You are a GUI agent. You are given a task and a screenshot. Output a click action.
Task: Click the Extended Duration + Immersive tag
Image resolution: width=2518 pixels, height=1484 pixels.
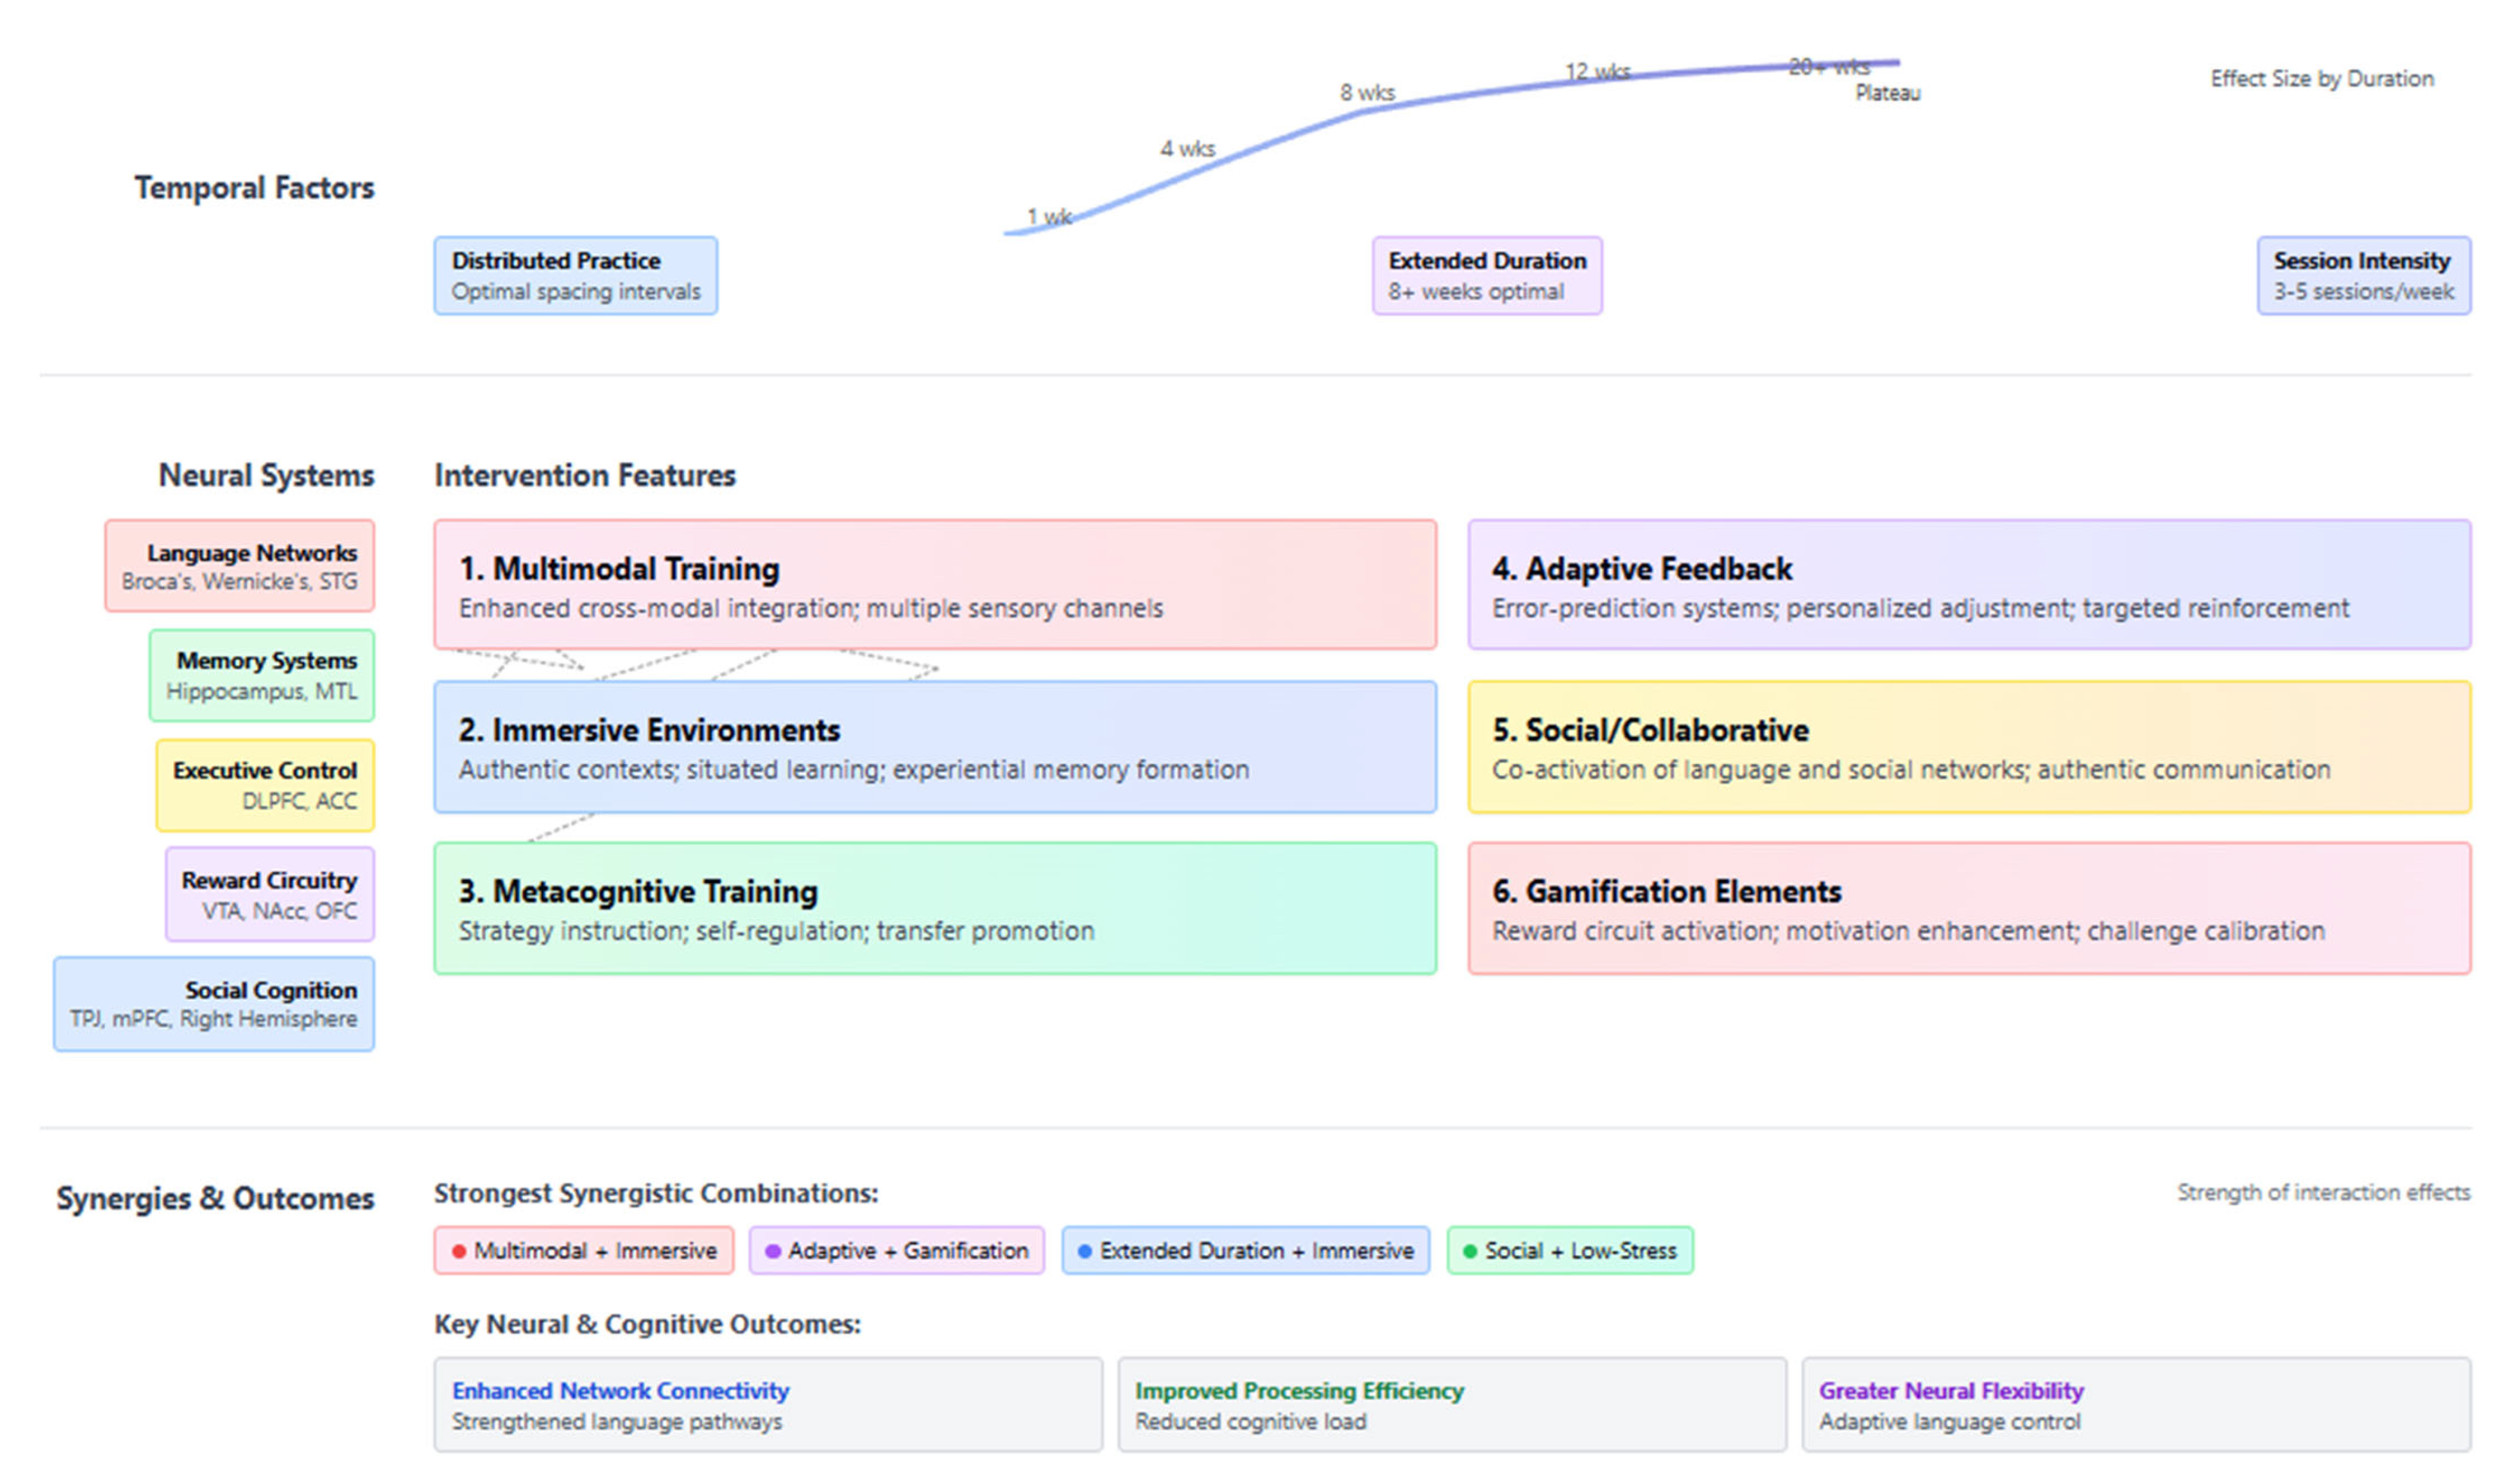point(1244,1250)
